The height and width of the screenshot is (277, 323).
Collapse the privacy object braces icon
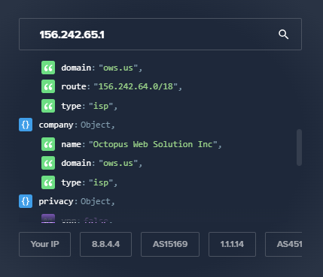26,201
